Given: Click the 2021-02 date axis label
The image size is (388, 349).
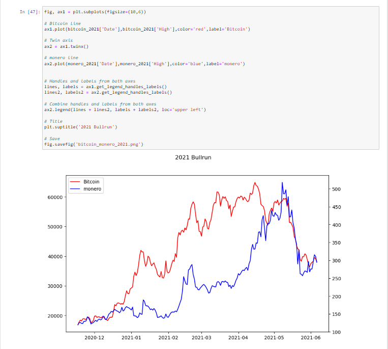Looking at the screenshot, I should click(168, 338).
